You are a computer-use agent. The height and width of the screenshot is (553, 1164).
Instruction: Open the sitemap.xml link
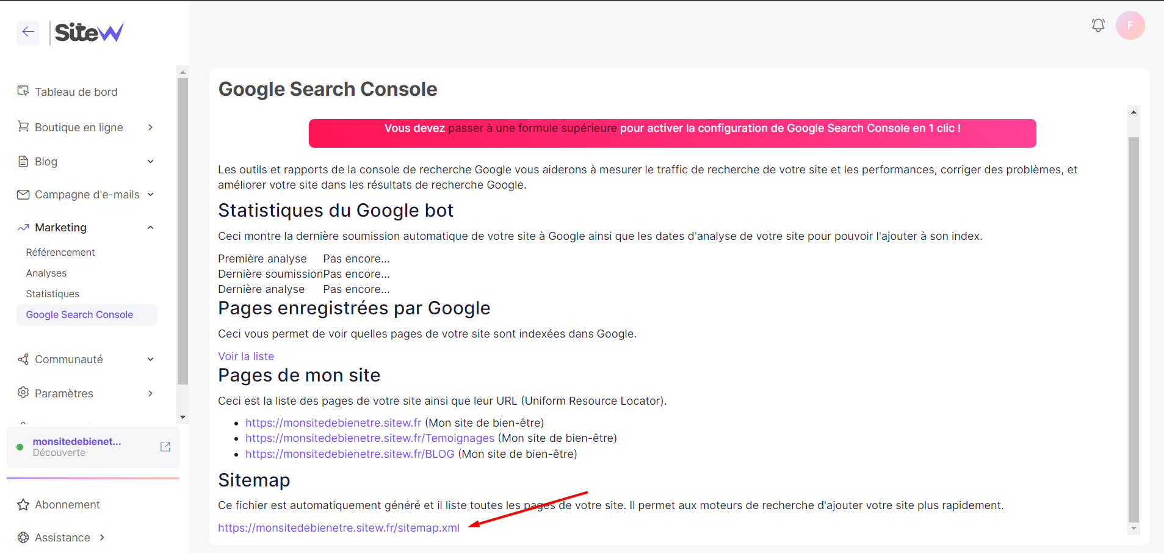[x=339, y=528]
